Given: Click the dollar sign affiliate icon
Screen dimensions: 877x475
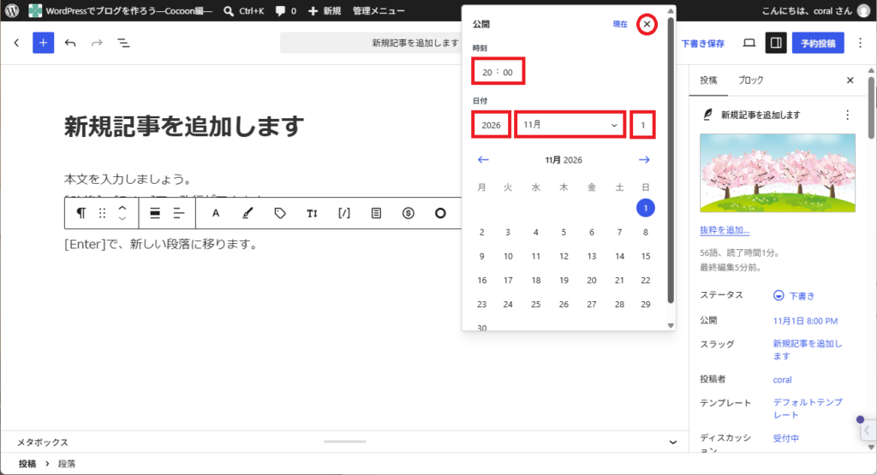Looking at the screenshot, I should (409, 213).
